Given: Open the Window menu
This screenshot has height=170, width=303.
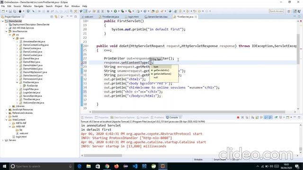Looking at the screenshot, I should 76,6.
